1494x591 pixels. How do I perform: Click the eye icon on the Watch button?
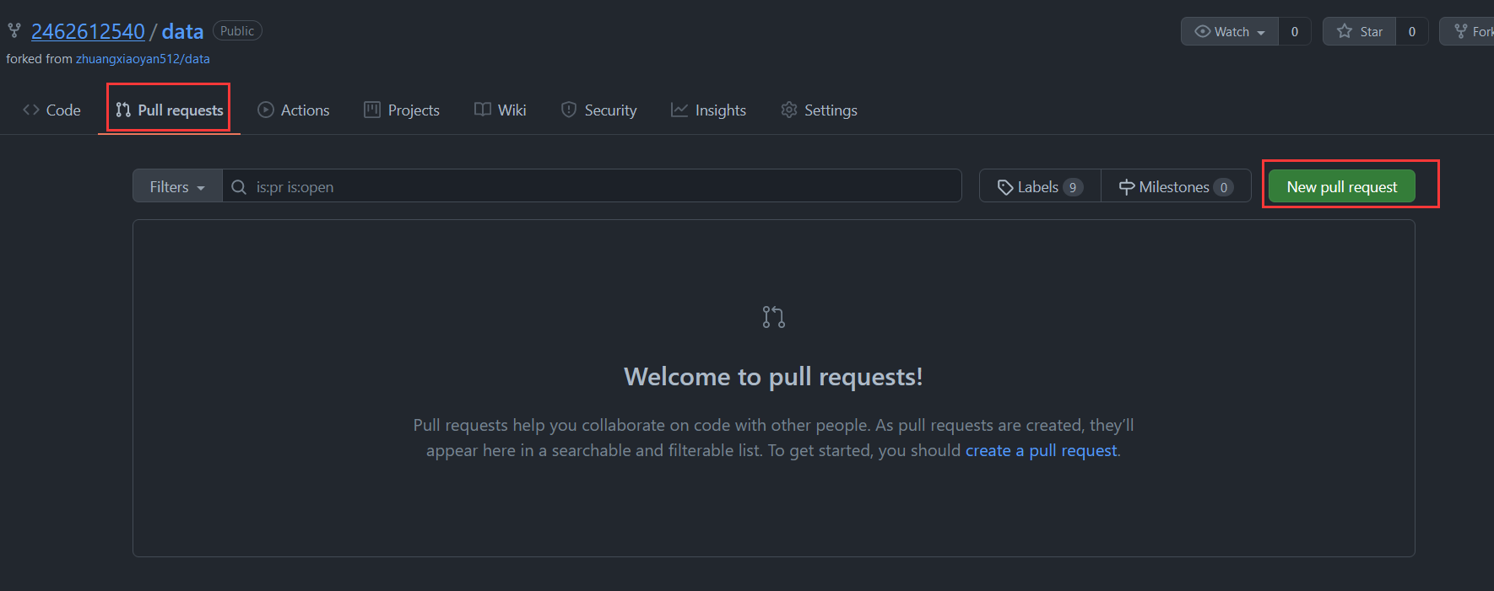pos(1203,31)
